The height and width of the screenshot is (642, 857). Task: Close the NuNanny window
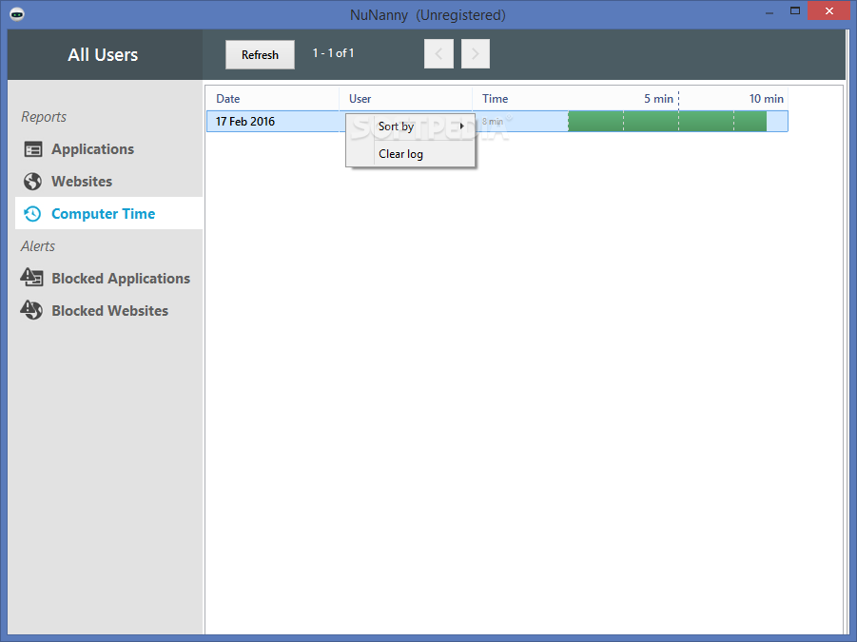(x=828, y=10)
